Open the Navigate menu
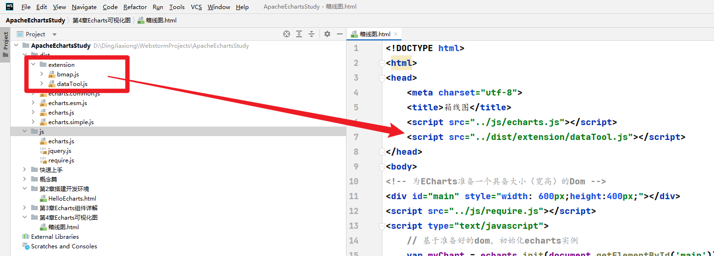The width and height of the screenshot is (714, 256). click(x=84, y=7)
